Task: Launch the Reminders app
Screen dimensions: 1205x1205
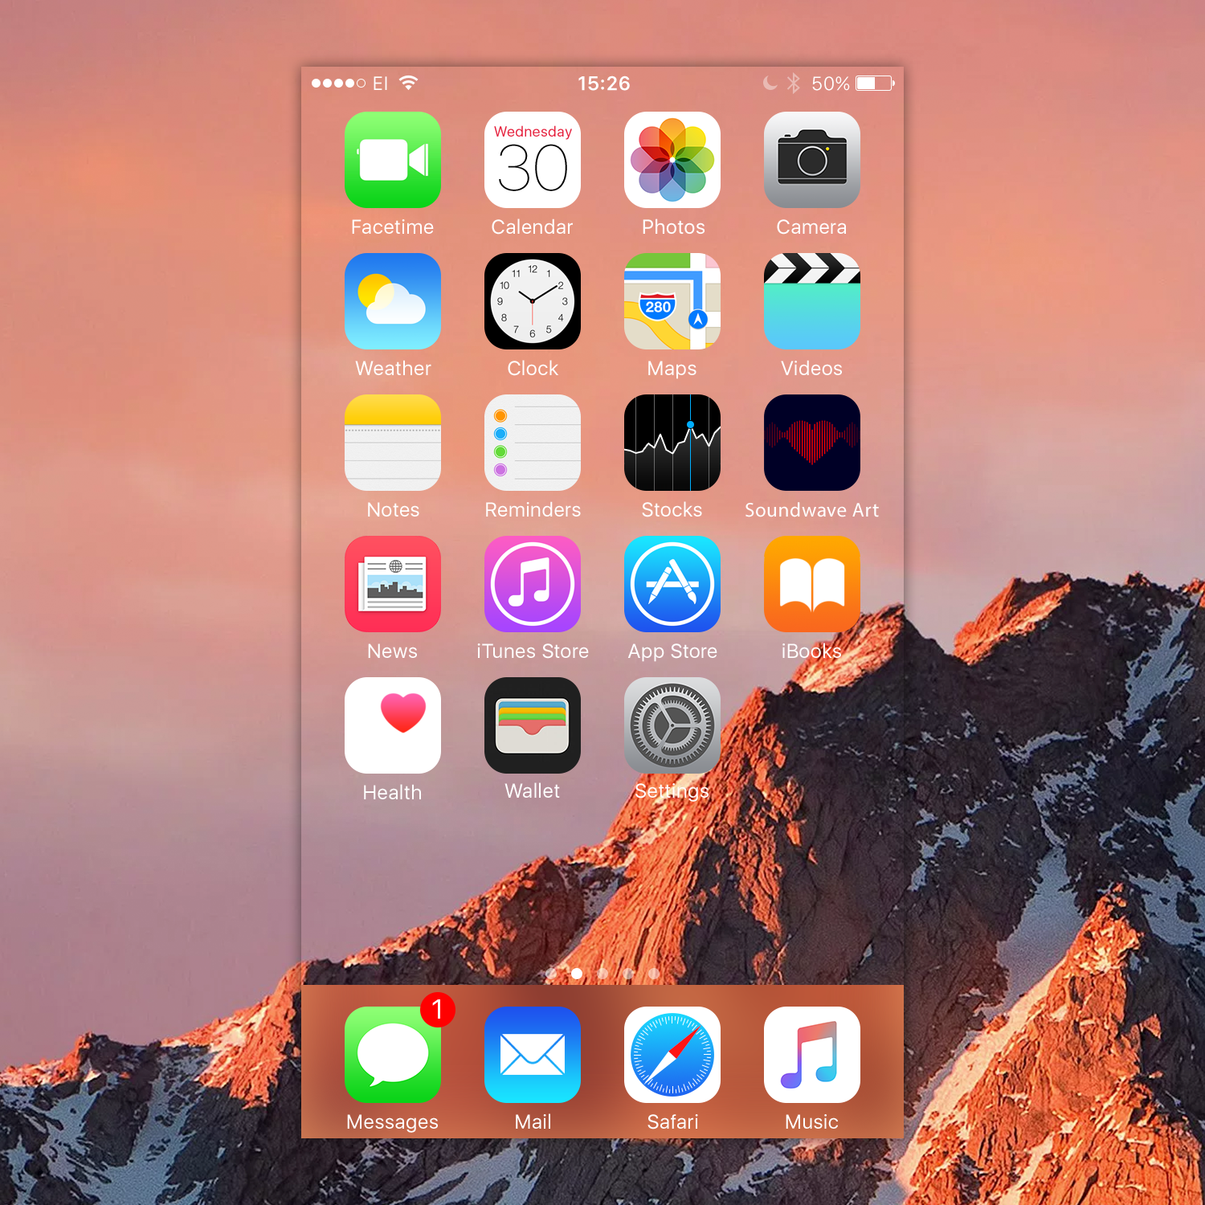Action: (x=533, y=443)
